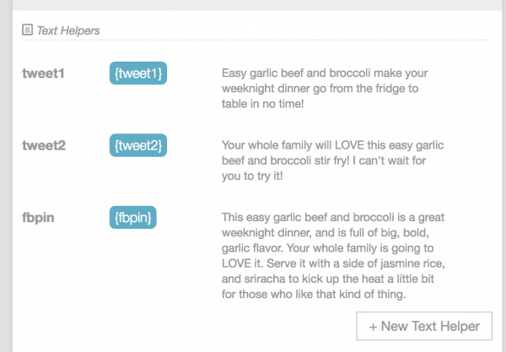Click the {tweet2} helper tag badge
Image resolution: width=506 pixels, height=352 pixels.
[138, 145]
